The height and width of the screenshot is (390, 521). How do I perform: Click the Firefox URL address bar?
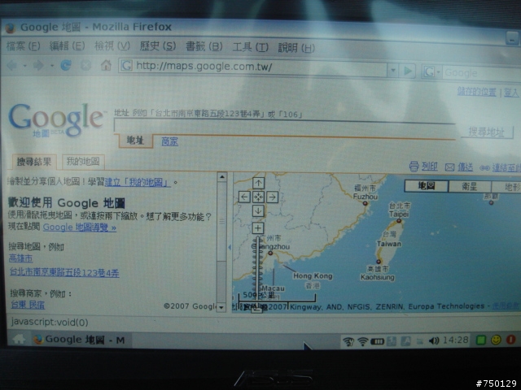(x=252, y=67)
